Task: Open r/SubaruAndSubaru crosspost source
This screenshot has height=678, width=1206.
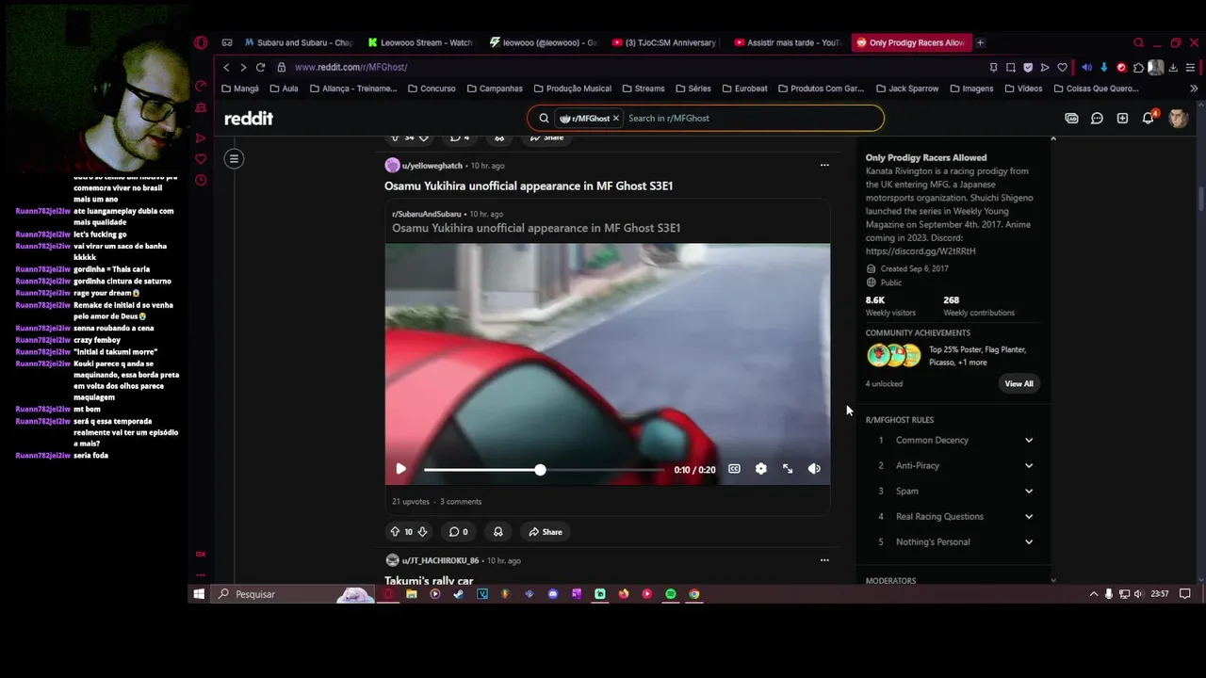Action: [427, 214]
